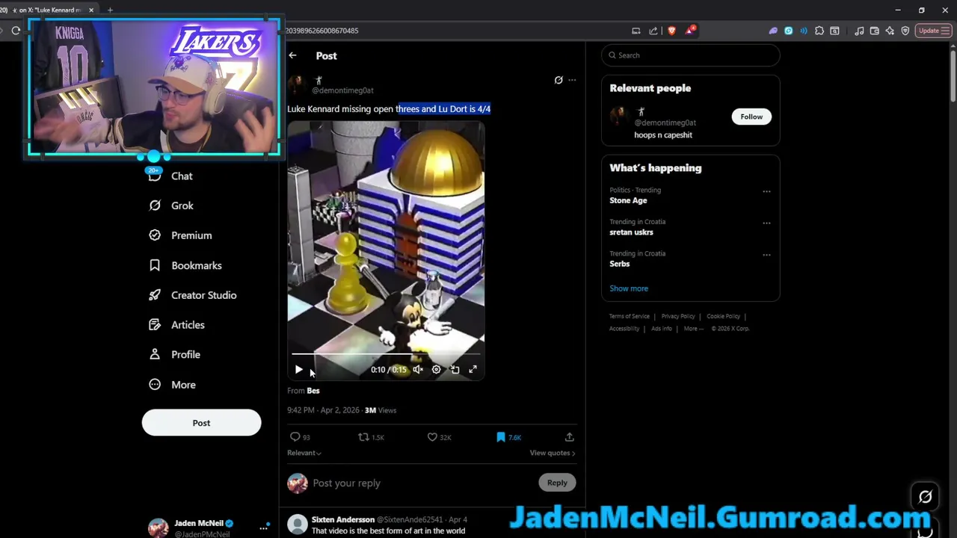Repost the post with 1.5K reposts
Image resolution: width=957 pixels, height=538 pixels.
pyautogui.click(x=371, y=437)
